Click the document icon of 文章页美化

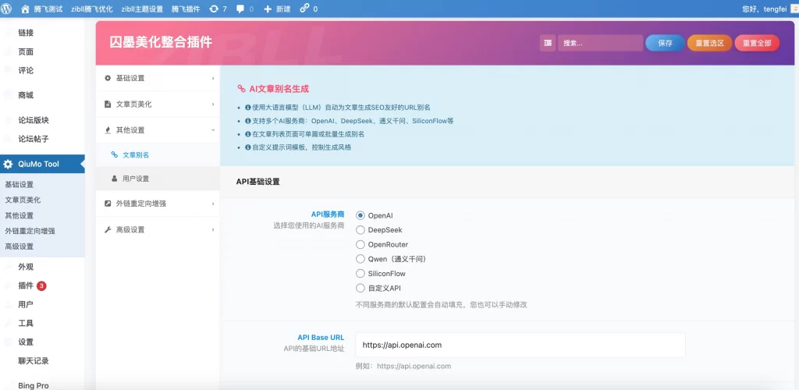108,104
